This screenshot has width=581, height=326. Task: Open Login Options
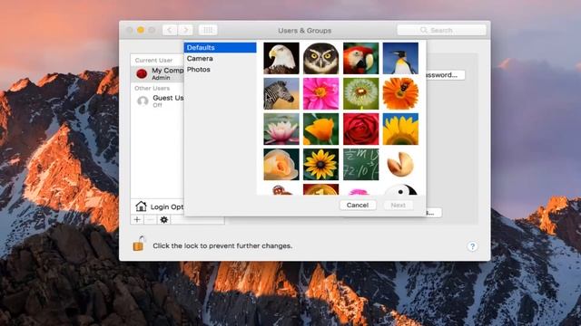pos(159,206)
